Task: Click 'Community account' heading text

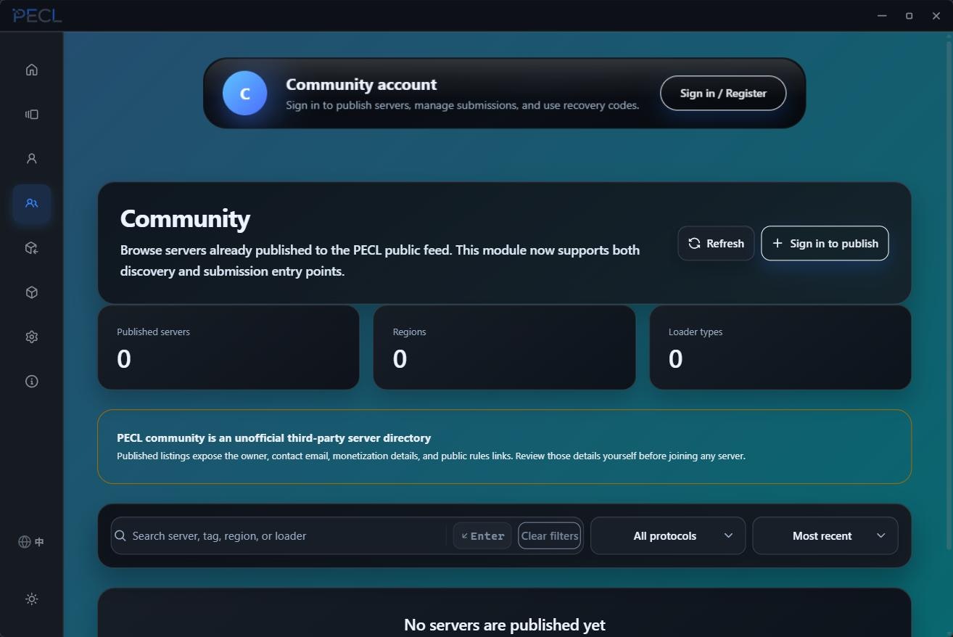Action: [x=361, y=84]
